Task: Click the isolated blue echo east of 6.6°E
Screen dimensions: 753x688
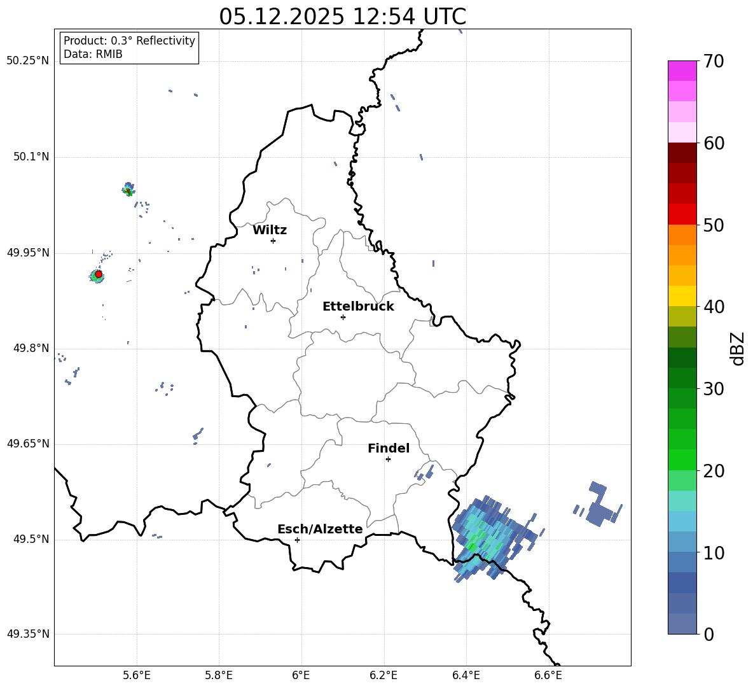Action: (x=598, y=505)
